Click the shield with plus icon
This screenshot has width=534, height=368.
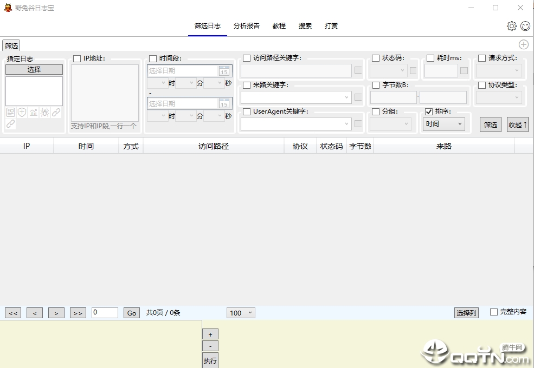tap(22, 112)
